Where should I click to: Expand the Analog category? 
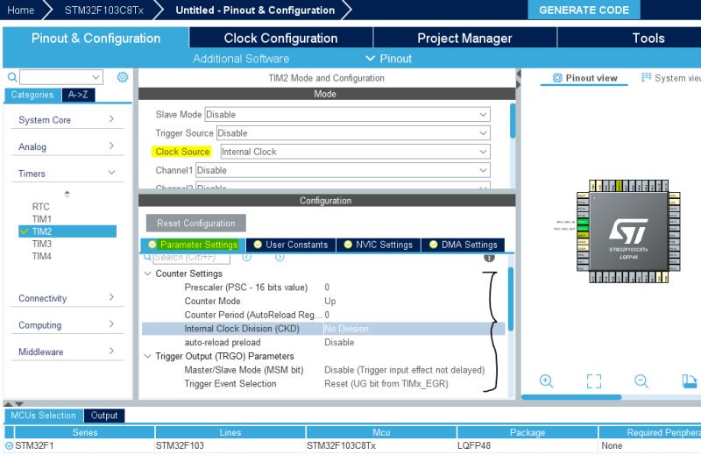pos(67,146)
